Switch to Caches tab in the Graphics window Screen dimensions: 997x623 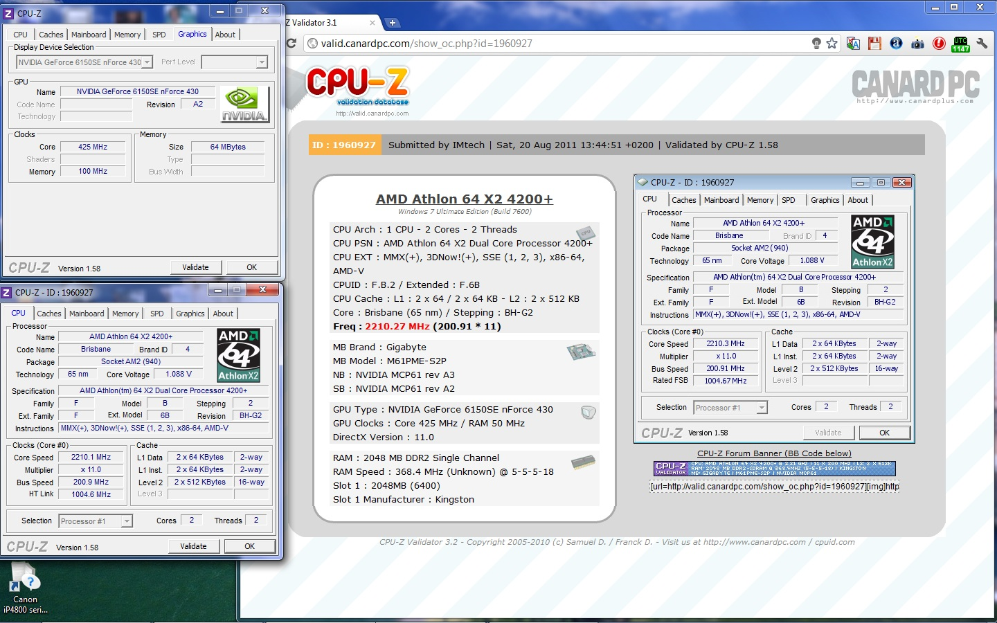[x=51, y=35]
